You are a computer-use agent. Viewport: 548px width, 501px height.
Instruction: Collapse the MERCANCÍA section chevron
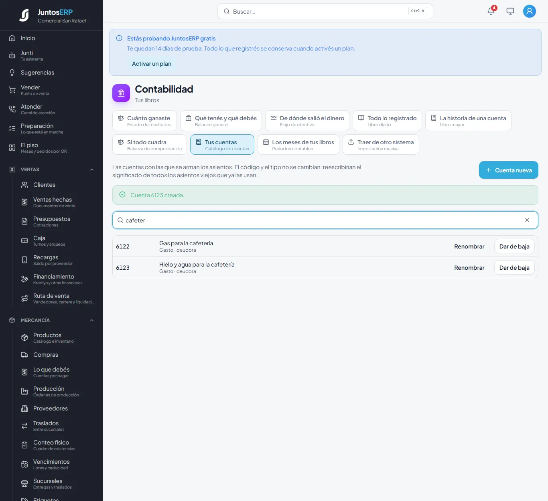pos(92,320)
